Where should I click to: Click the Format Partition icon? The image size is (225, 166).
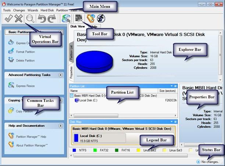pos(10,52)
